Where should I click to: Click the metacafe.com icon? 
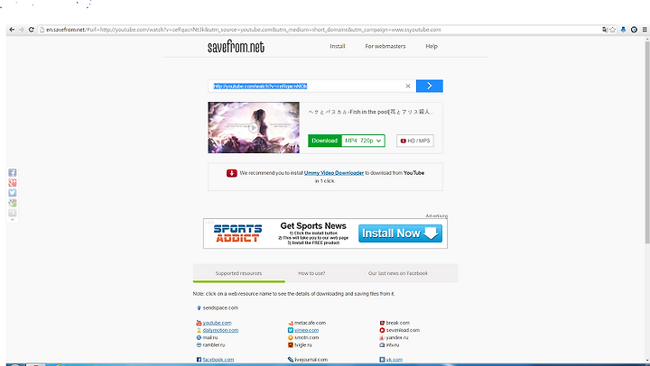291,323
